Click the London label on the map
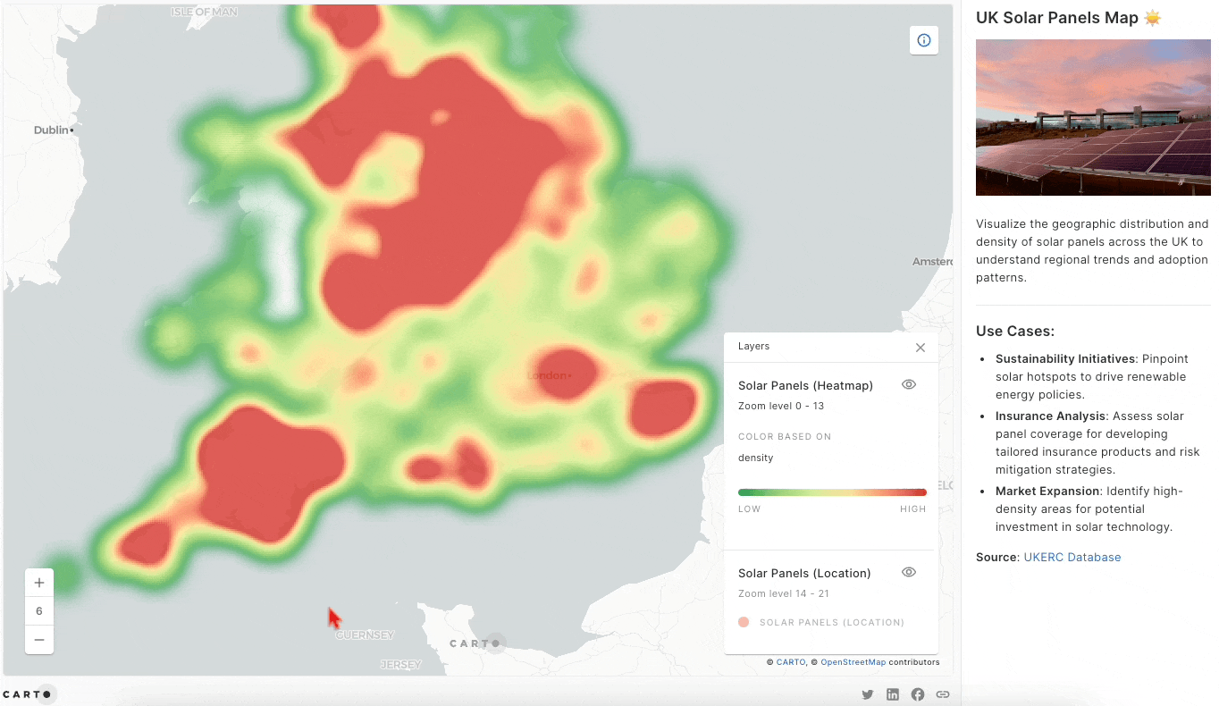This screenshot has height=706, width=1219. point(547,375)
